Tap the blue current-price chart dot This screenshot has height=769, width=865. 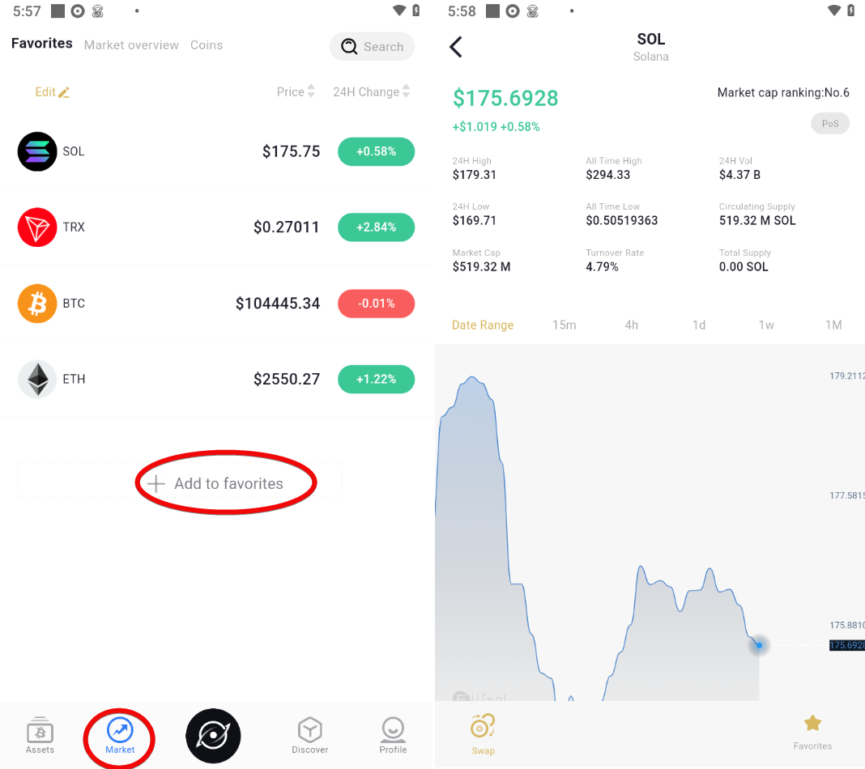[759, 645]
